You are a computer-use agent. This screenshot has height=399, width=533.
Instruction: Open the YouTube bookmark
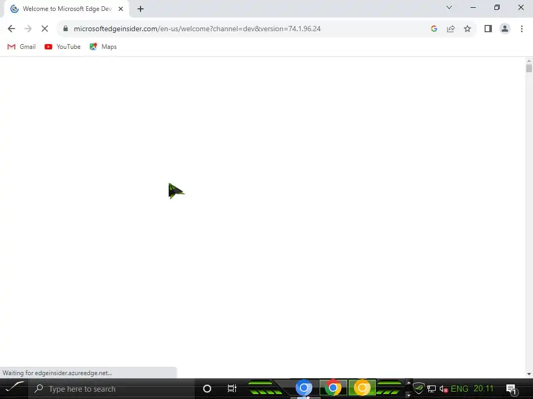pyautogui.click(x=62, y=47)
